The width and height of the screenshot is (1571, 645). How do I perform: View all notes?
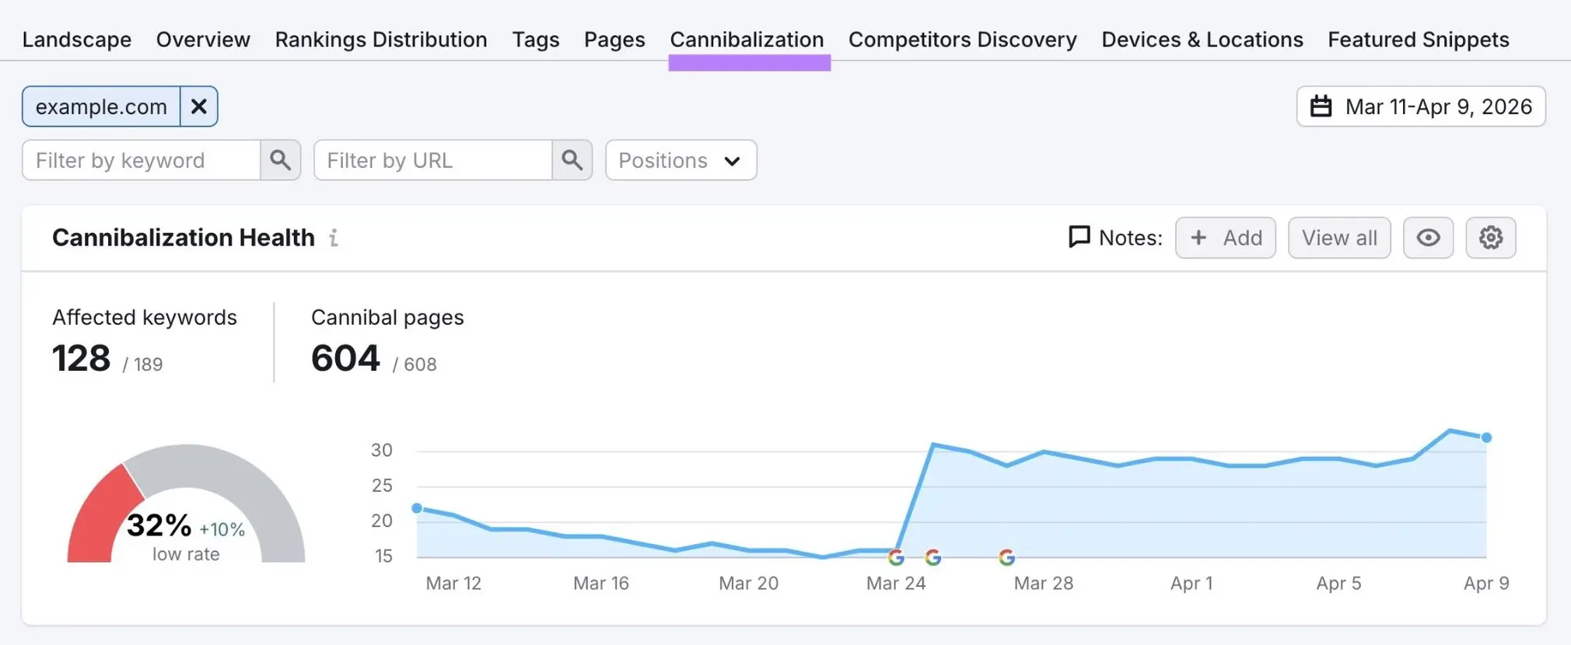[x=1339, y=238]
